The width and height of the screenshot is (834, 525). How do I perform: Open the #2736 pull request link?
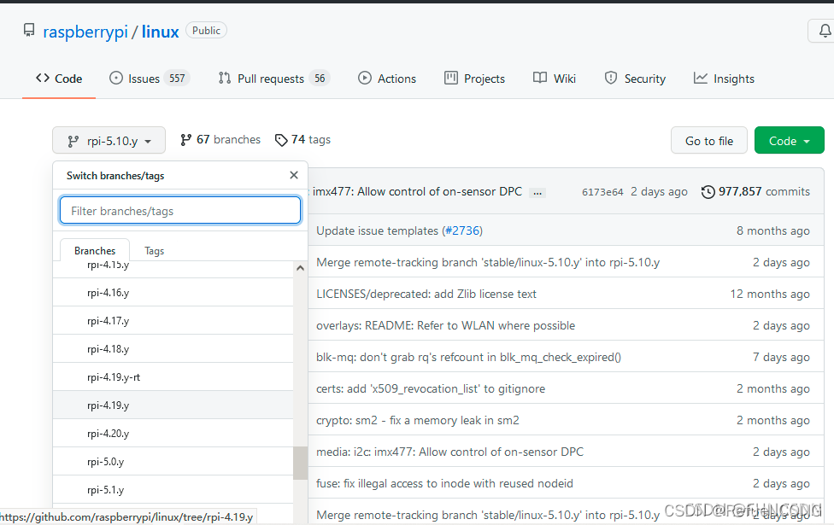click(x=462, y=230)
